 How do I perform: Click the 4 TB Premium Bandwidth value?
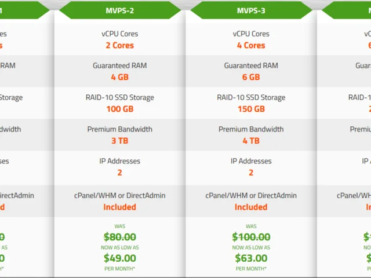tap(251, 141)
